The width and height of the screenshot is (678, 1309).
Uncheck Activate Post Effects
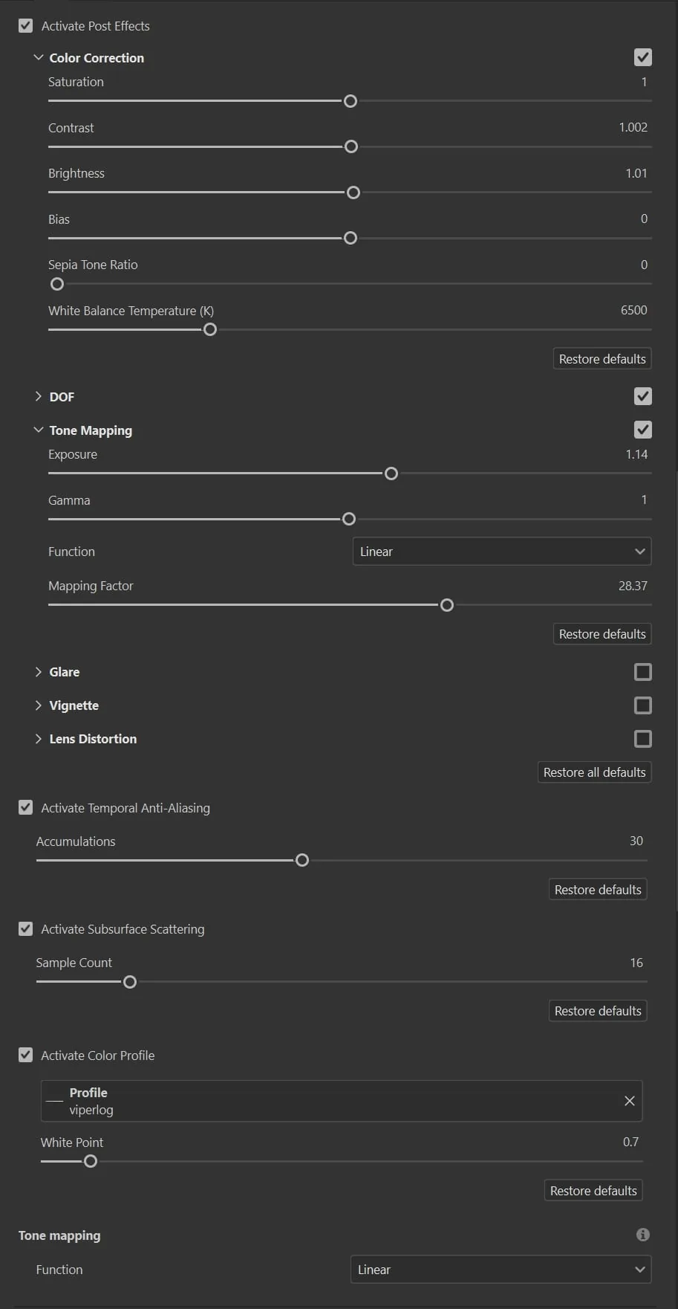(25, 26)
